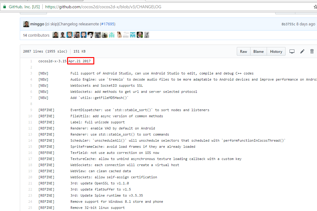The height and width of the screenshot is (211, 317).
Task: Open commit hash 8b3755c
Action: 288,24
